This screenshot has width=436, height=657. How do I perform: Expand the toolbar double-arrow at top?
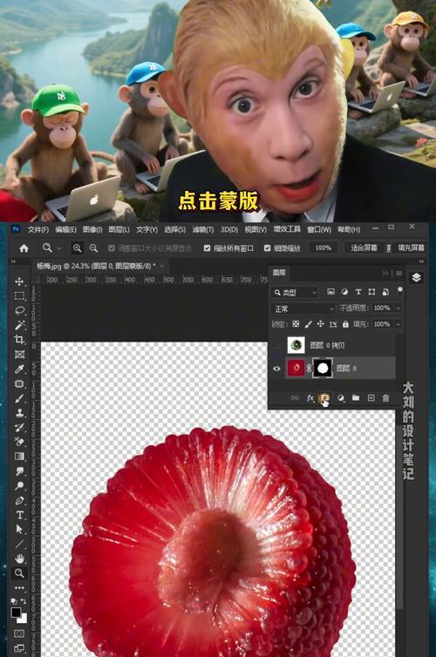[13, 261]
